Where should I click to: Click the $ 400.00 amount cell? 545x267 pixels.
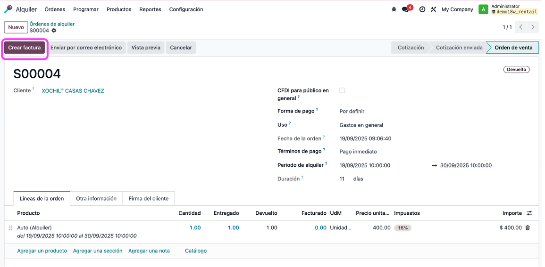(x=511, y=228)
